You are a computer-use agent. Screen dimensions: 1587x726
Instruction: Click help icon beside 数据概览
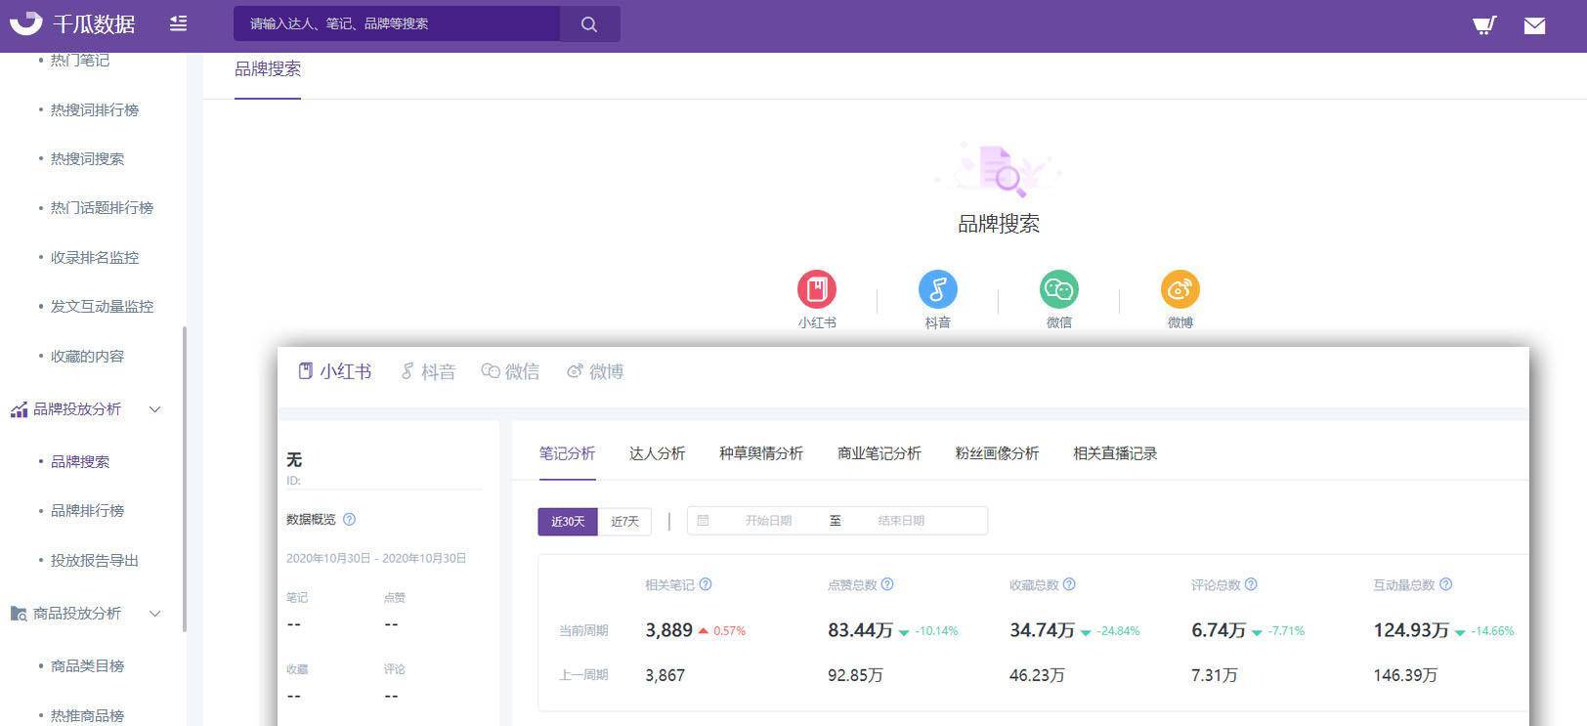click(x=350, y=520)
